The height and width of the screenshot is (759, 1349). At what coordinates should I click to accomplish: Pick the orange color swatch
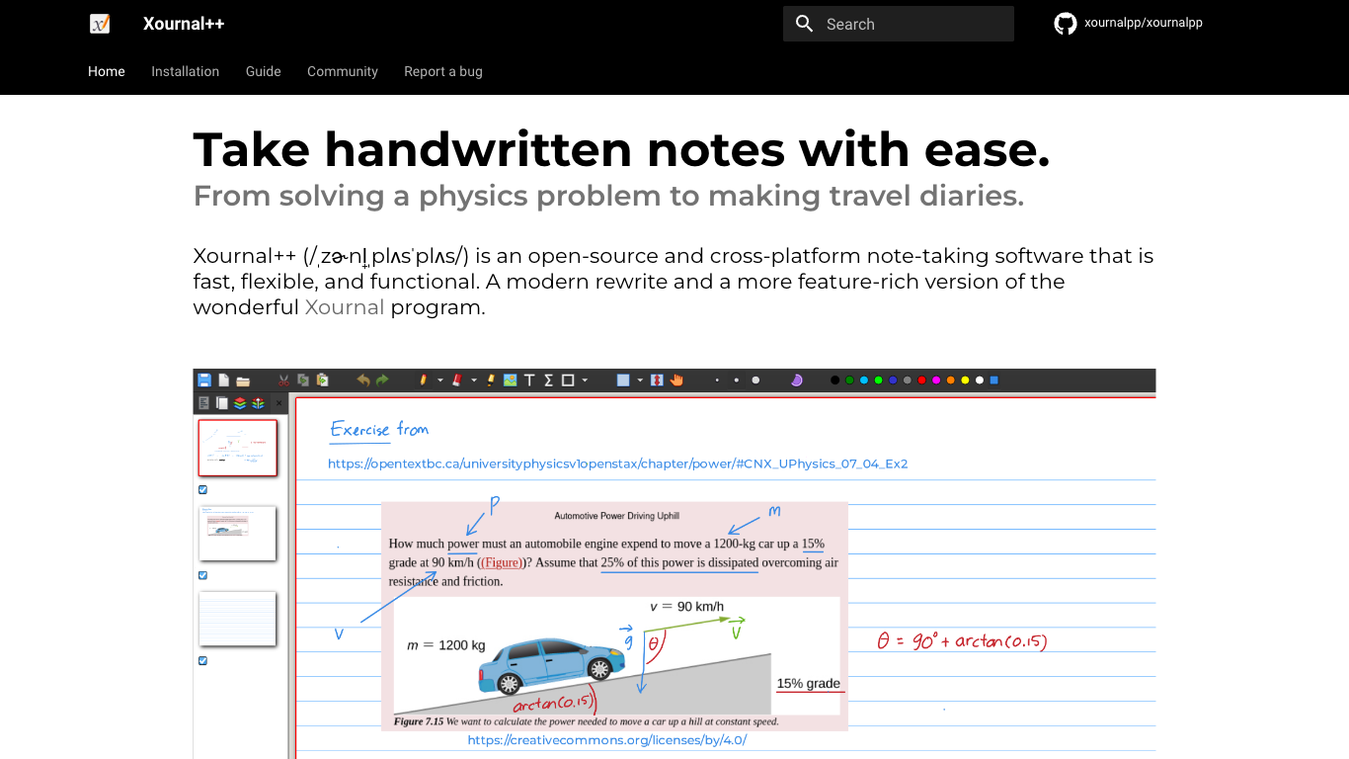[951, 380]
